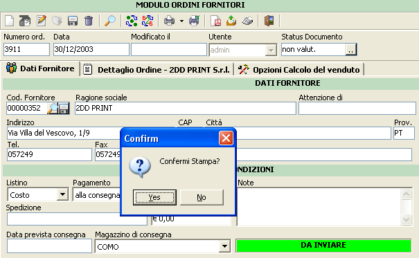Screen dimensions: 419x258
Task: Expand the Utente admin dropdown
Action: [271, 50]
